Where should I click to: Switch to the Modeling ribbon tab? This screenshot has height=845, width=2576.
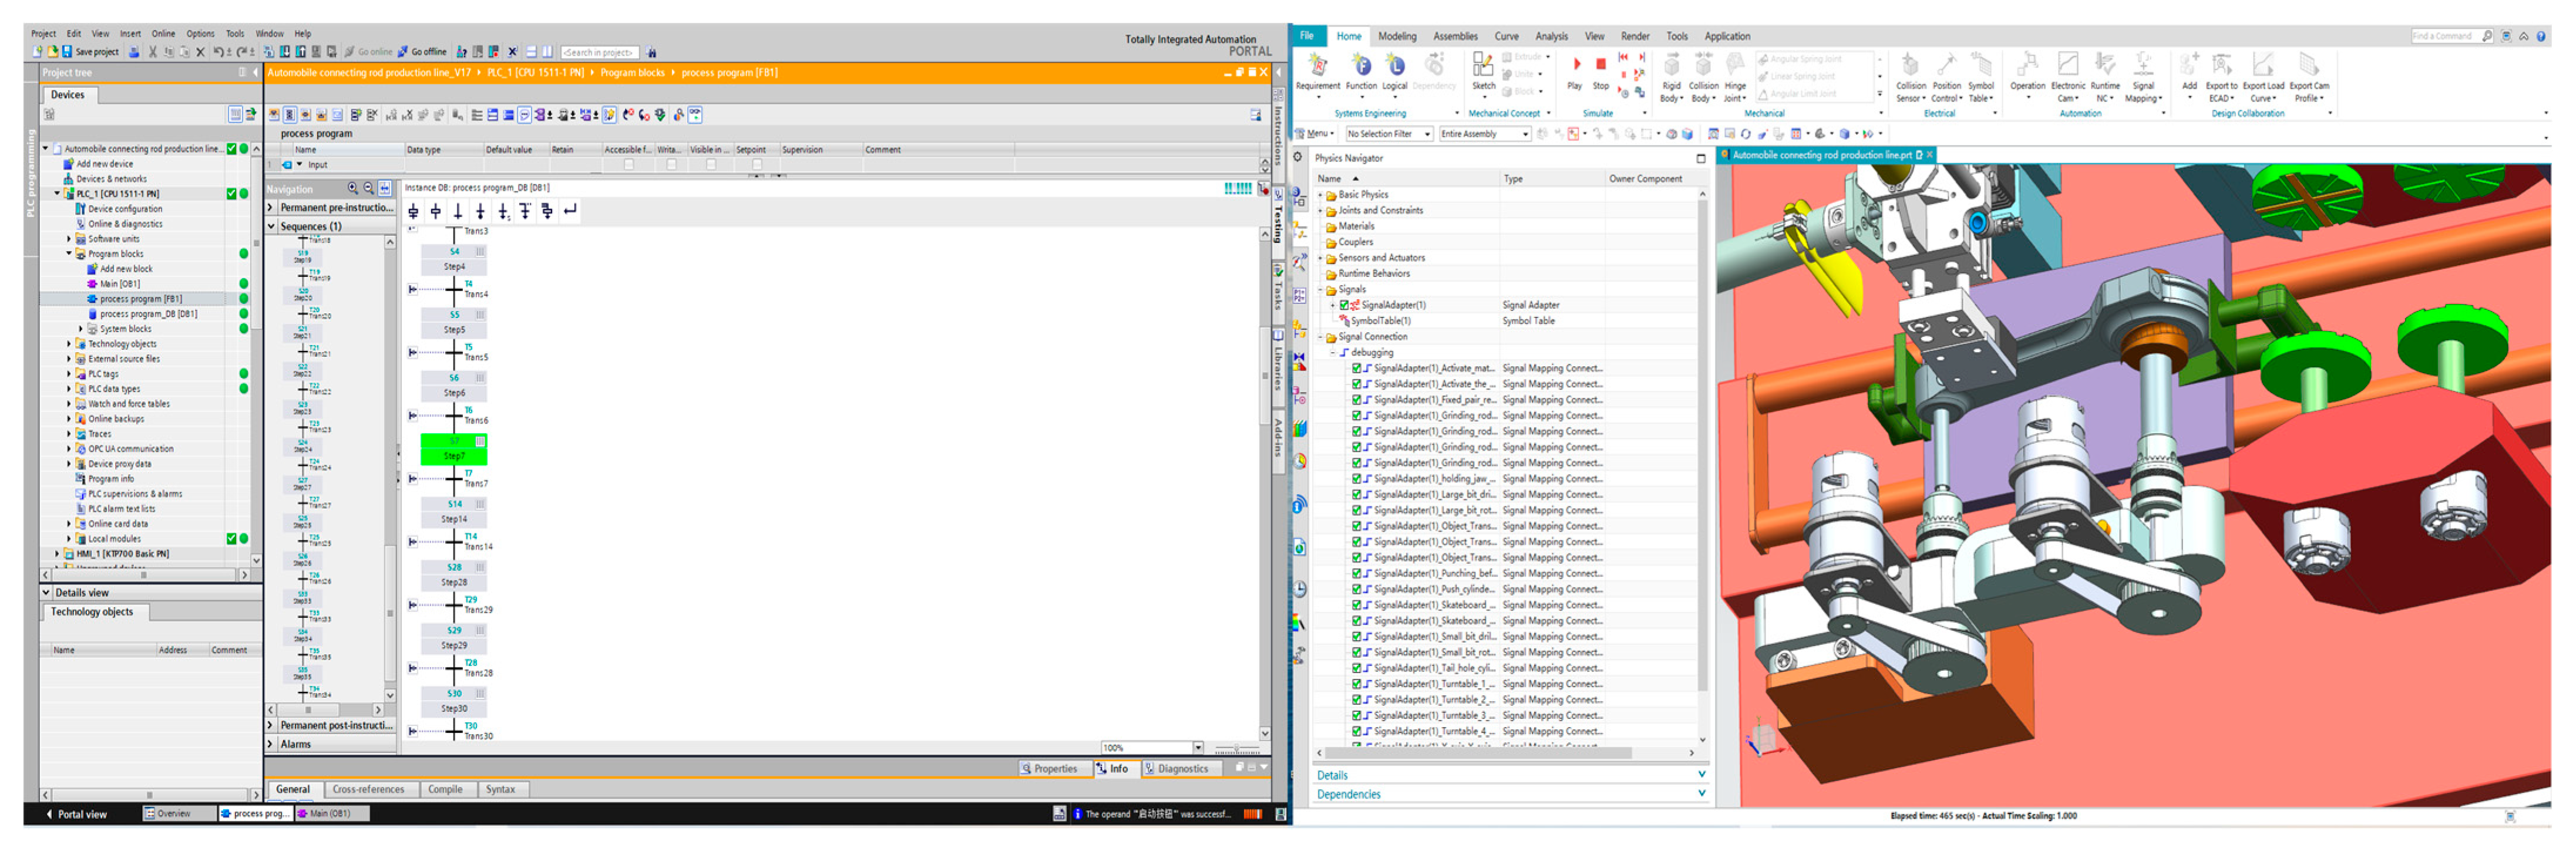click(x=1396, y=36)
